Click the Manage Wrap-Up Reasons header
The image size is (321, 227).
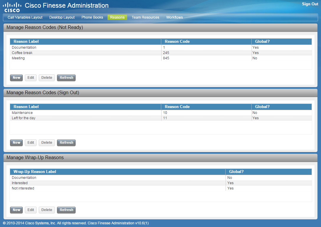pyautogui.click(x=161, y=158)
